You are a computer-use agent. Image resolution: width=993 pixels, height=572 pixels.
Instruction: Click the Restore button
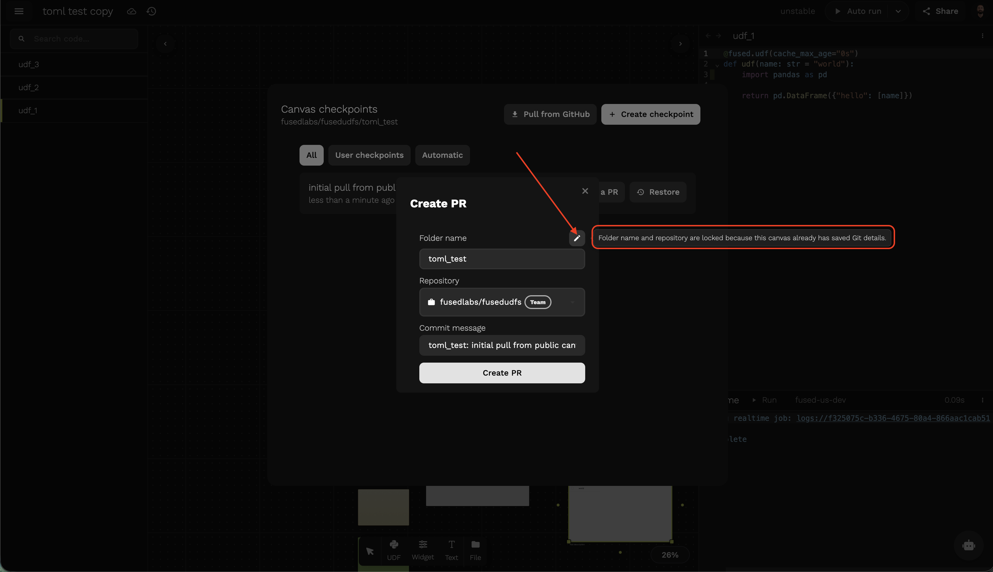click(658, 192)
